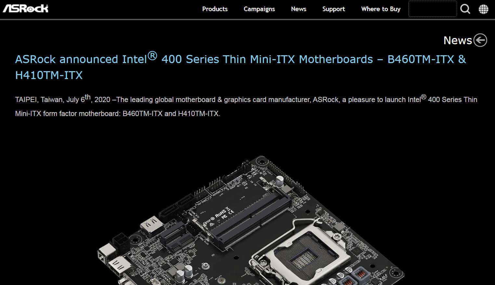Click the circled back arrow icon
The image size is (495, 285).
(480, 40)
